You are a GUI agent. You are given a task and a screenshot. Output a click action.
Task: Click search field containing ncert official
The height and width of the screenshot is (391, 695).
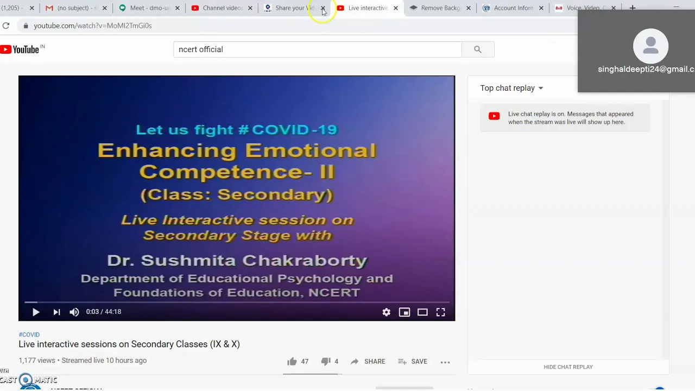pos(318,49)
